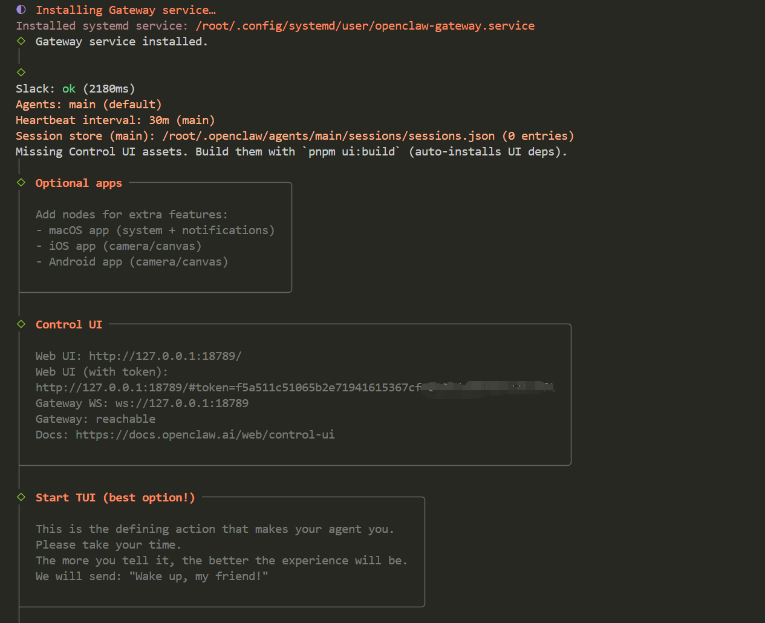765x623 pixels.
Task: Click the diamond marker beside Gateway service installed
Action: [21, 41]
